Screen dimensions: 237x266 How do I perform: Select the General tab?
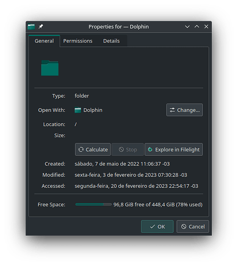click(x=44, y=41)
